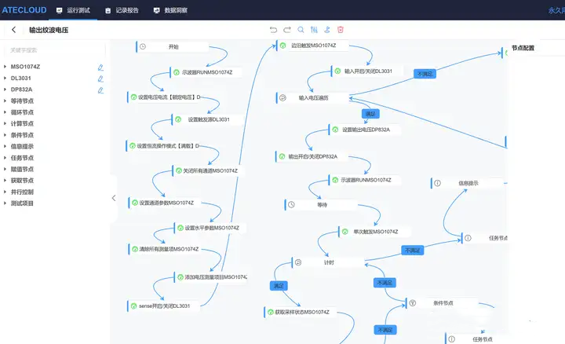Screen dimensions: 565x344
Task: Open the adjust settings sliders icon
Action: tap(314, 30)
